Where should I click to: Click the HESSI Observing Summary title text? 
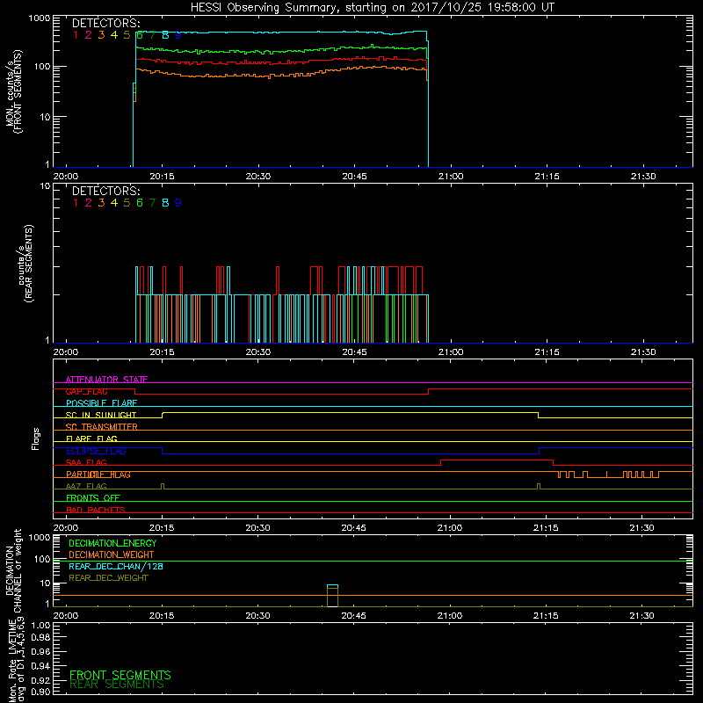[x=372, y=8]
